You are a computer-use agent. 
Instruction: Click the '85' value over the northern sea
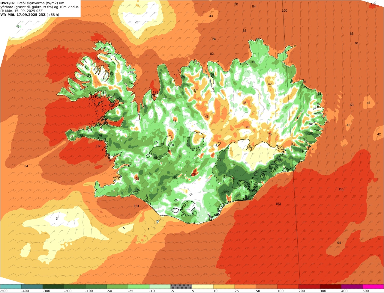244,31
